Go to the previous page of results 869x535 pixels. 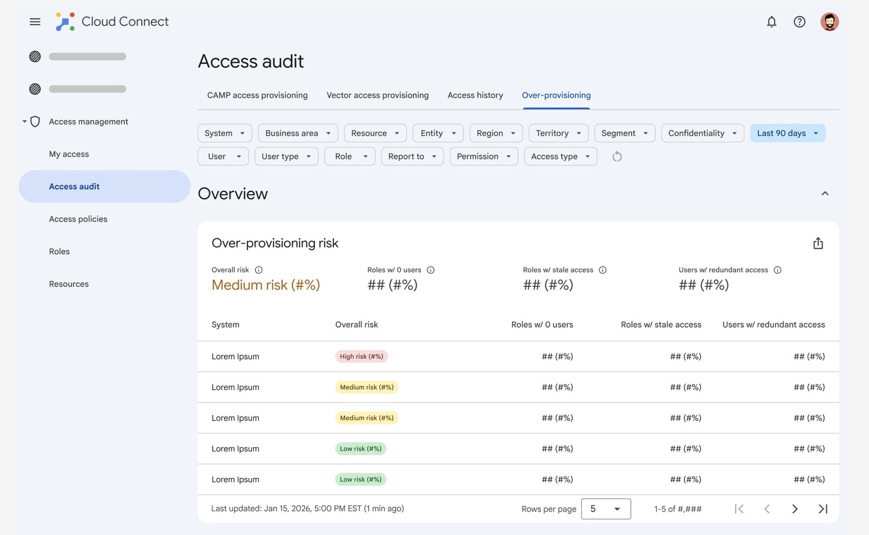(x=767, y=508)
